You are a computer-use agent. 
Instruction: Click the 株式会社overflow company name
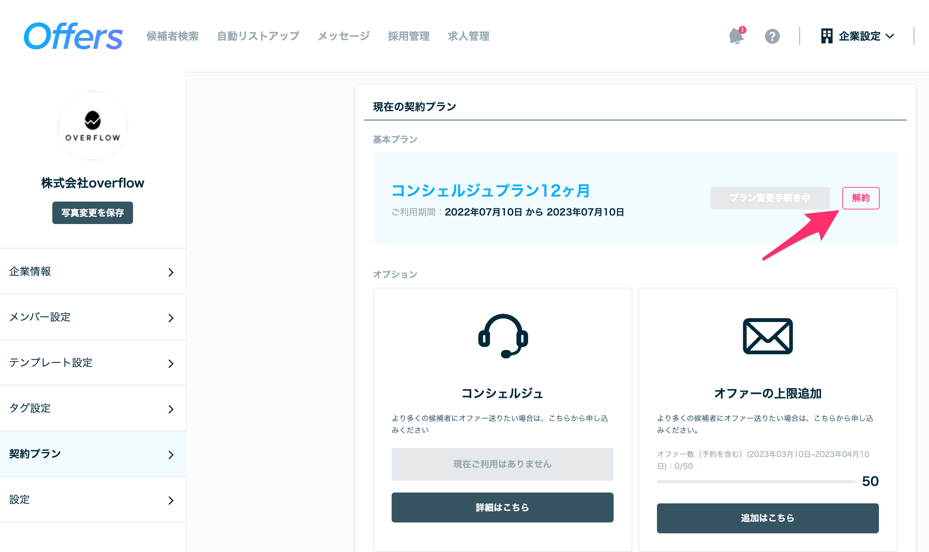coord(93,183)
